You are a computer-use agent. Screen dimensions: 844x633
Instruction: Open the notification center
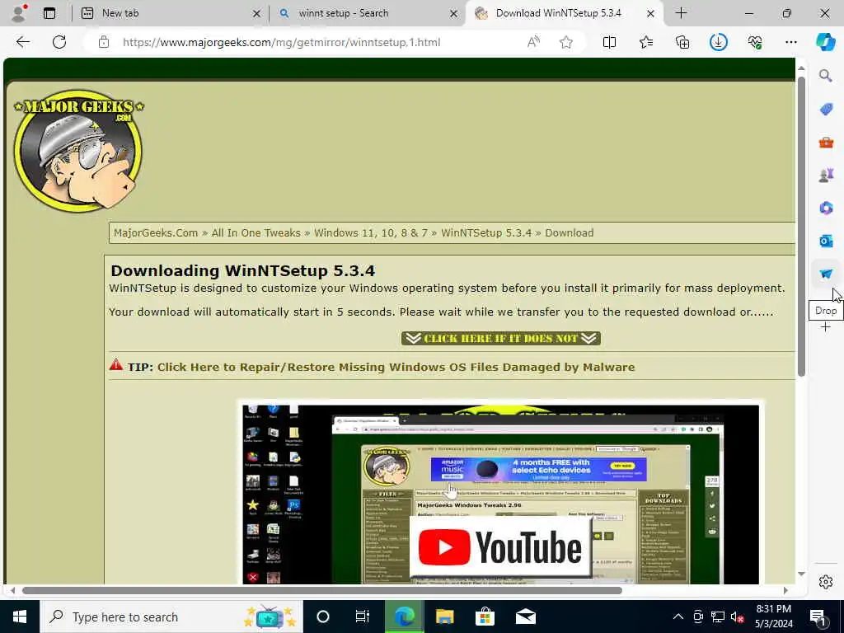818,617
